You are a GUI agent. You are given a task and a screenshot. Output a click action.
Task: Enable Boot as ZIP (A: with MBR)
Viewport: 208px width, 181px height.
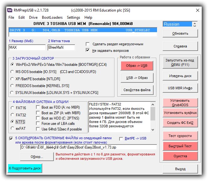click(x=38, y=113)
